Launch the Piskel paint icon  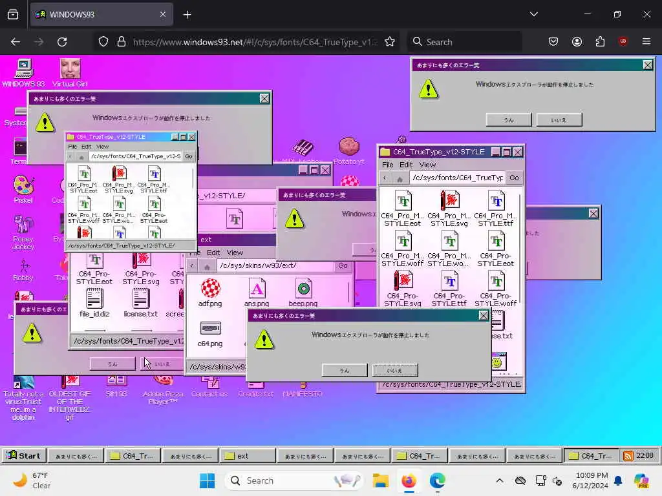click(23, 189)
